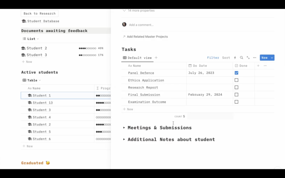
Task: Add a property column with plus icon
Action: click(258, 66)
